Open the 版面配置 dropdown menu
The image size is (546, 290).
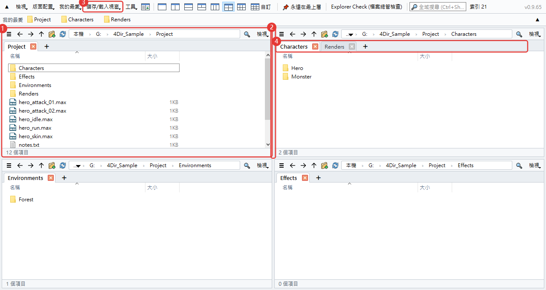[x=44, y=7]
